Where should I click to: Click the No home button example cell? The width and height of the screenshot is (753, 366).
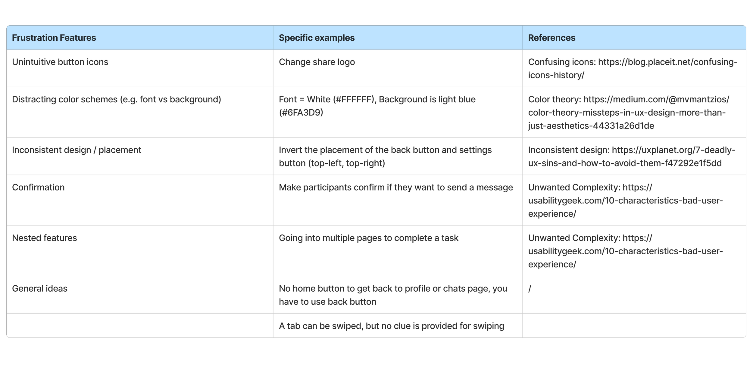(x=393, y=295)
